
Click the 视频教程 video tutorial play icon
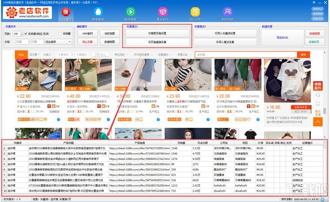click(x=130, y=11)
